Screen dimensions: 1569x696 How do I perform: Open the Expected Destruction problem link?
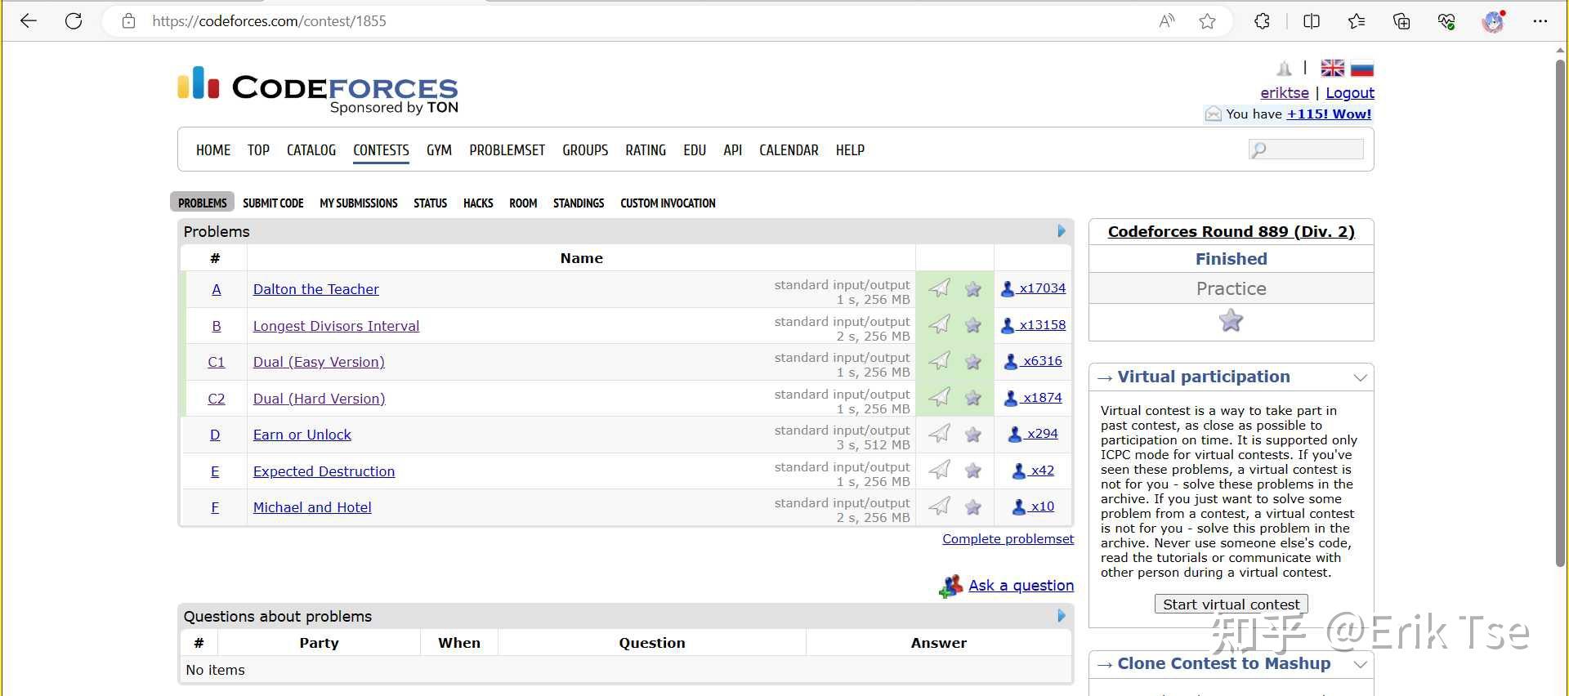(324, 471)
